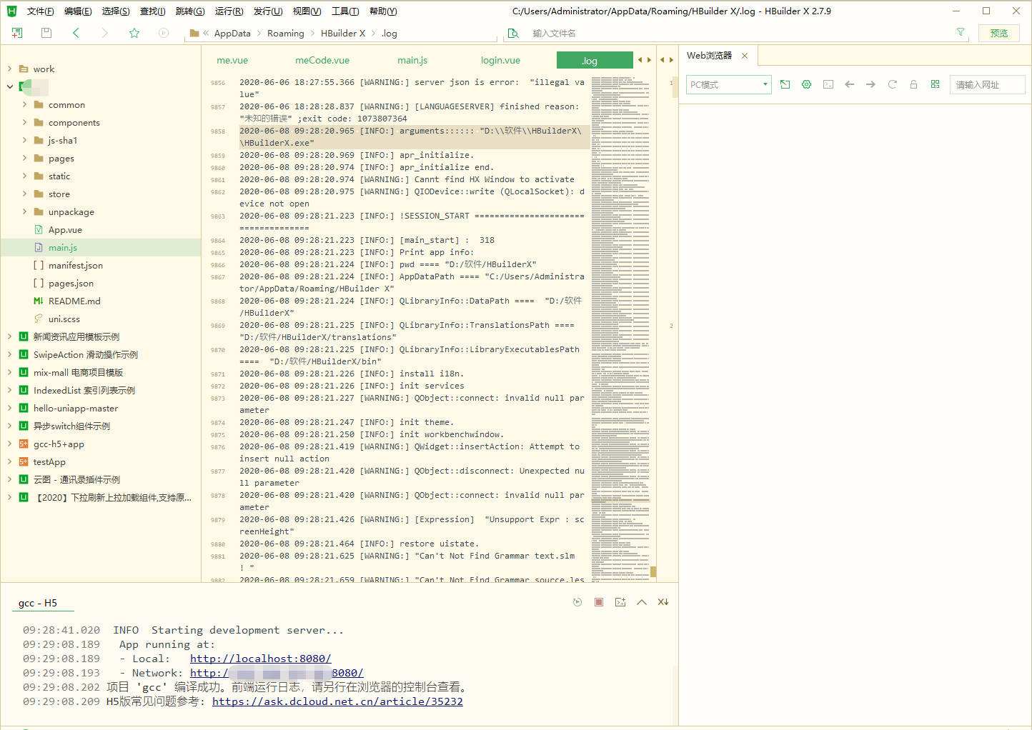Open the localhost:8080 link
Screen dimensions: 1032x730
tap(260, 659)
